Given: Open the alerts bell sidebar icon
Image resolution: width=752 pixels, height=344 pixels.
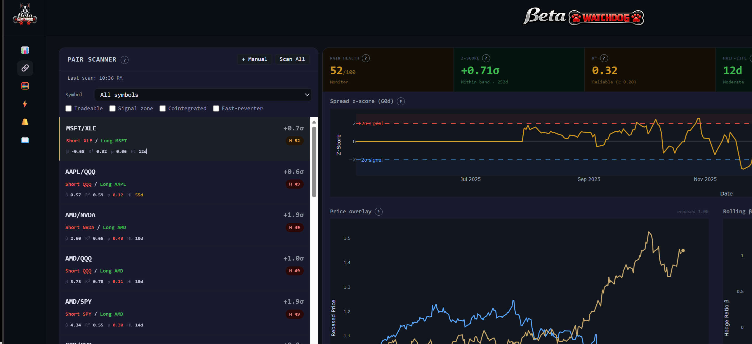Looking at the screenshot, I should click(25, 122).
